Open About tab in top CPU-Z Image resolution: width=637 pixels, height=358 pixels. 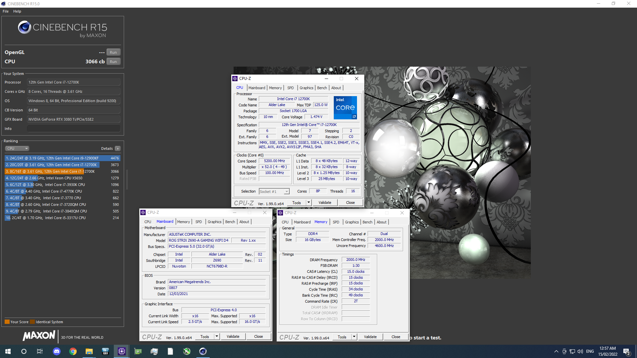pos(336,88)
